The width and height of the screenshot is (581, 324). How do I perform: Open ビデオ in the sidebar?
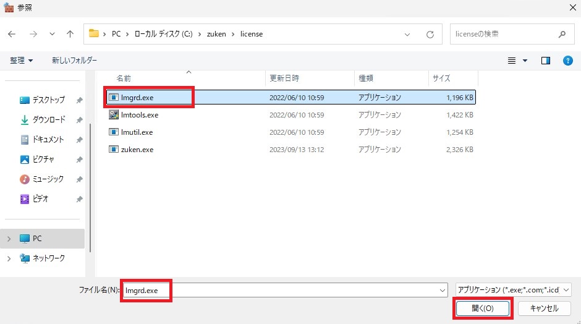pos(34,199)
